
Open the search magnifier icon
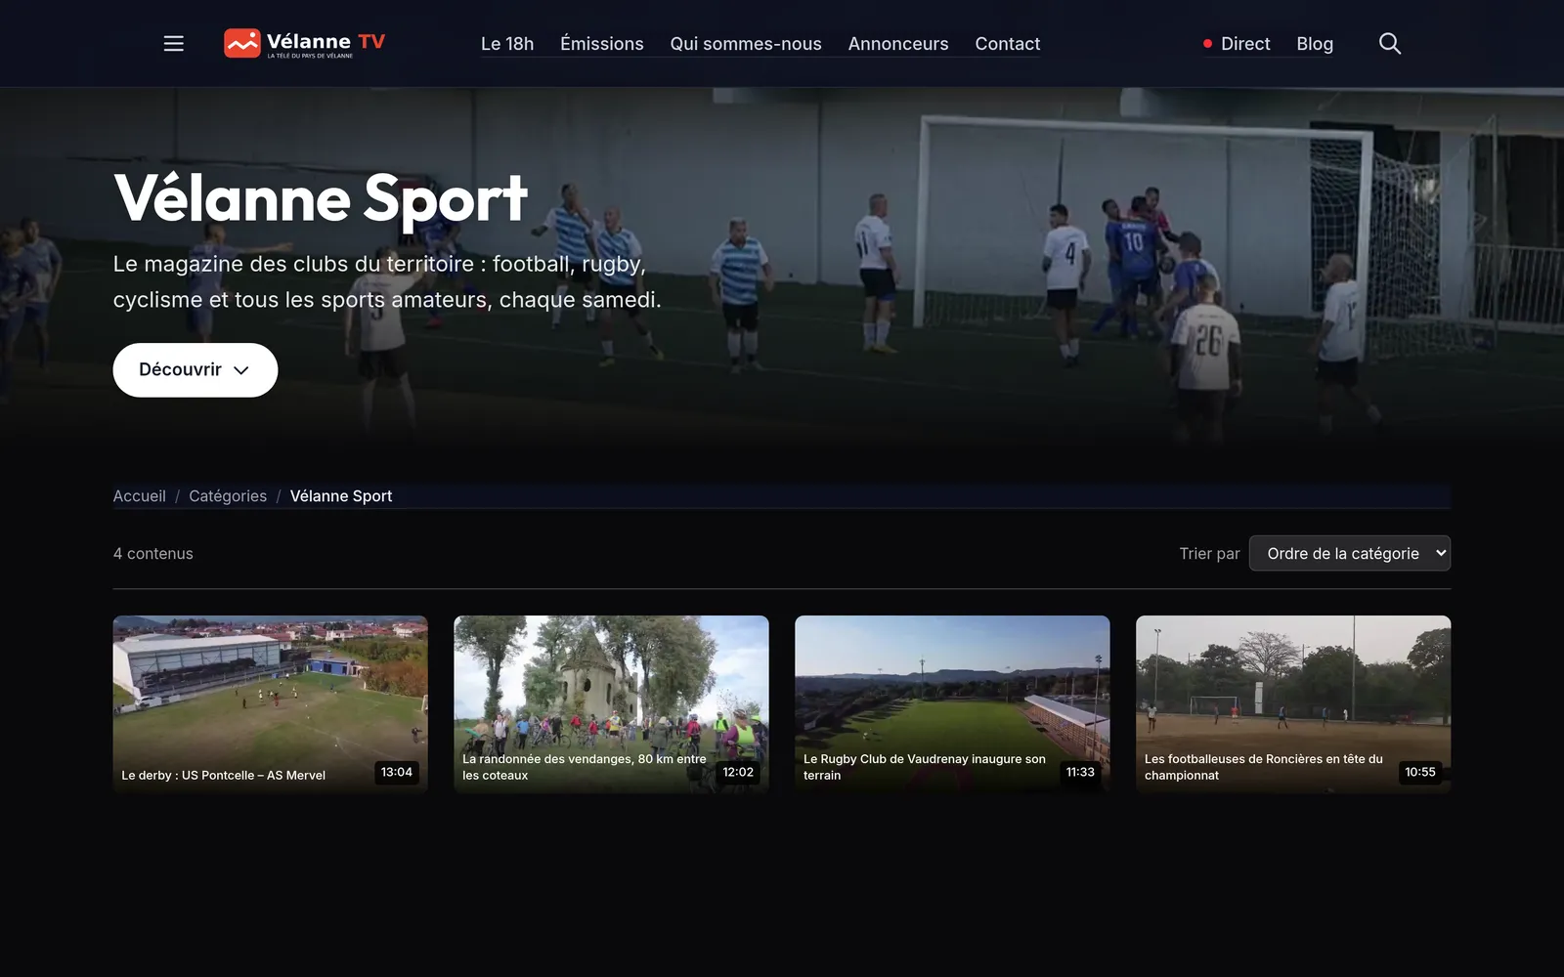click(x=1389, y=44)
